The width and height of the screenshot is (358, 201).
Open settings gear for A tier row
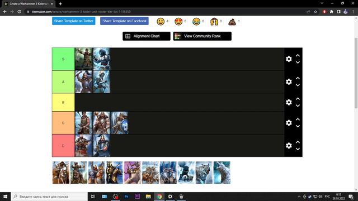click(x=289, y=82)
